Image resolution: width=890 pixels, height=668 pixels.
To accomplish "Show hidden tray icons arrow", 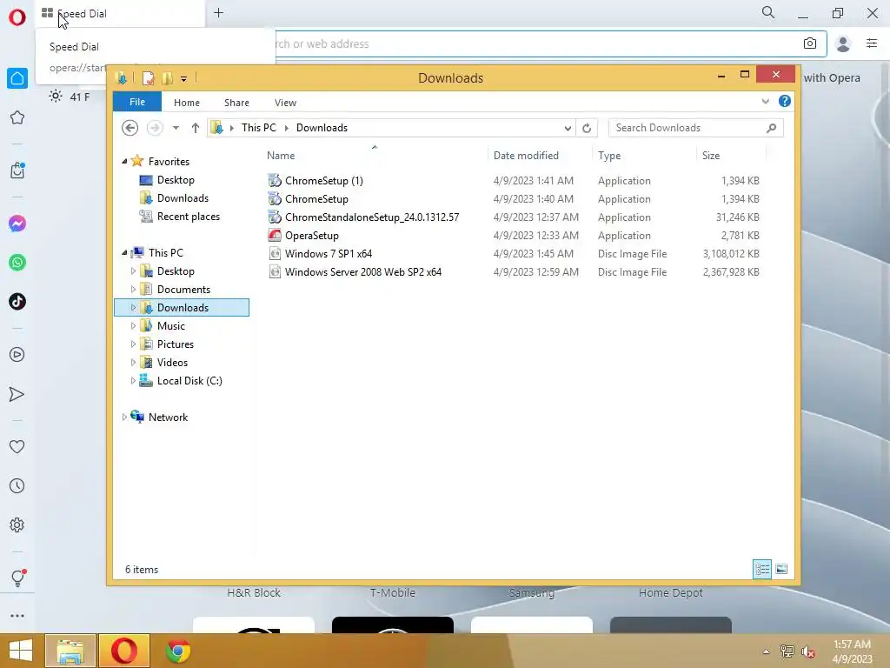I will (x=766, y=651).
